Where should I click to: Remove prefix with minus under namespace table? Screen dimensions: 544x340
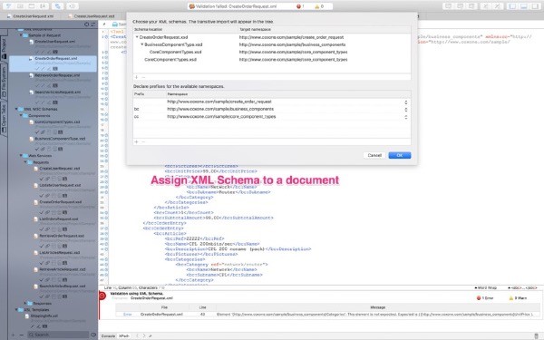pos(143,141)
